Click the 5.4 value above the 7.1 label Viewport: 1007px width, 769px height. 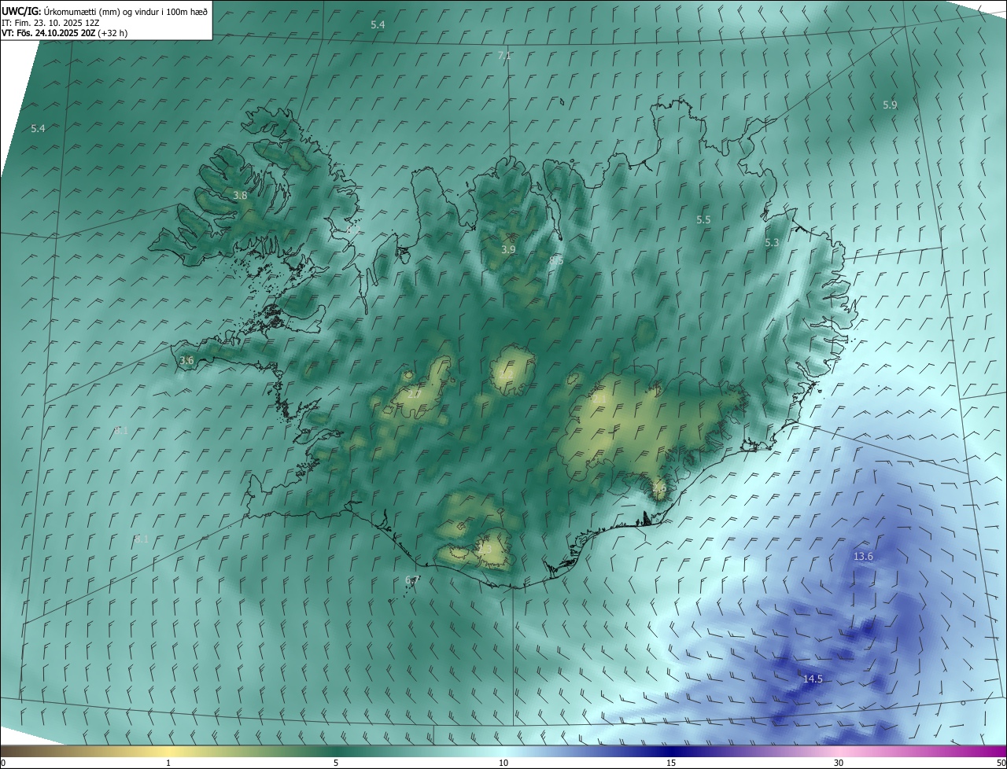pyautogui.click(x=378, y=25)
